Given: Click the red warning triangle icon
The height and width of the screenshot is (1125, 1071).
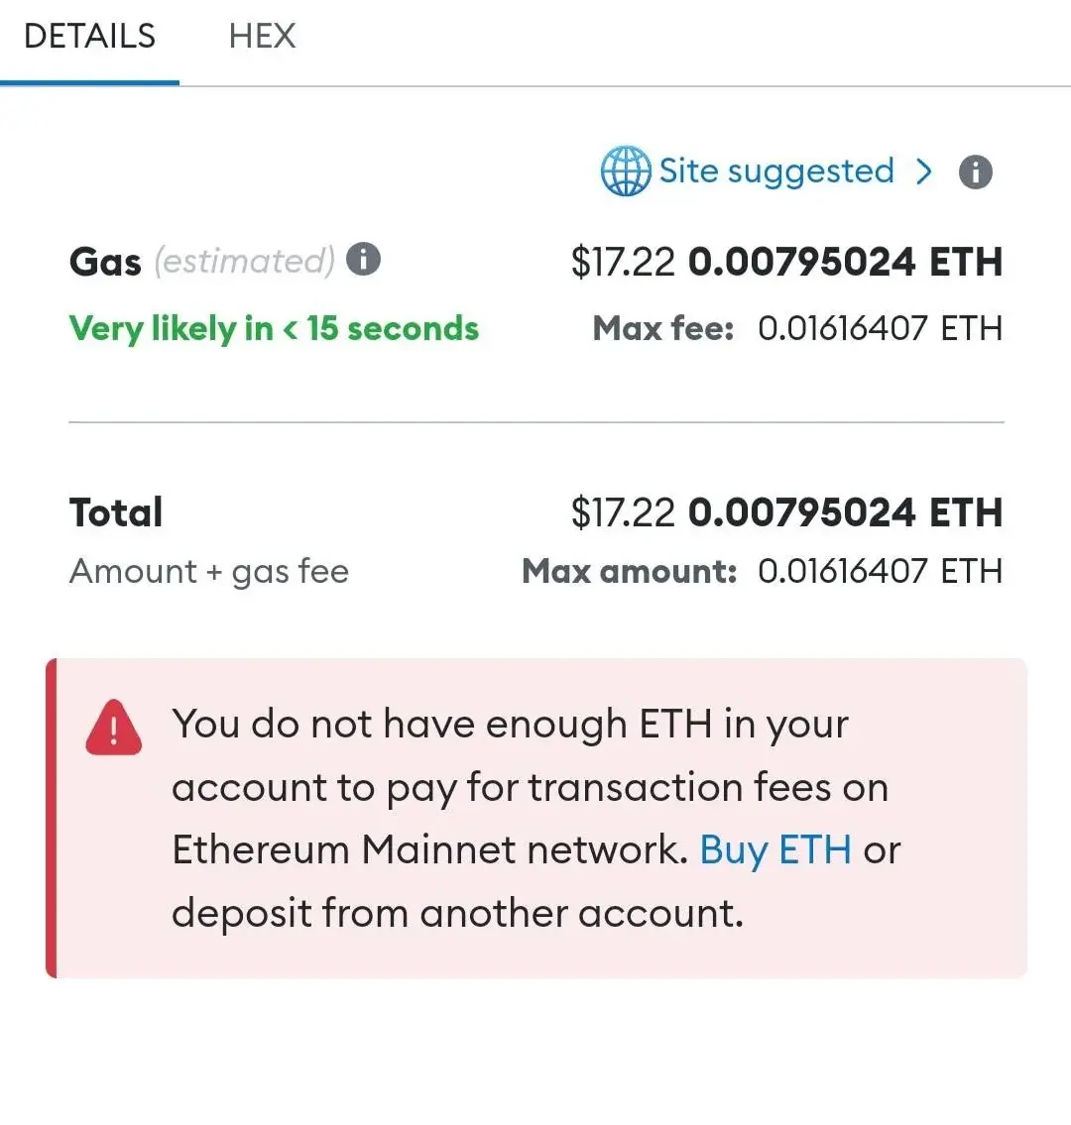Looking at the screenshot, I should click(x=113, y=728).
